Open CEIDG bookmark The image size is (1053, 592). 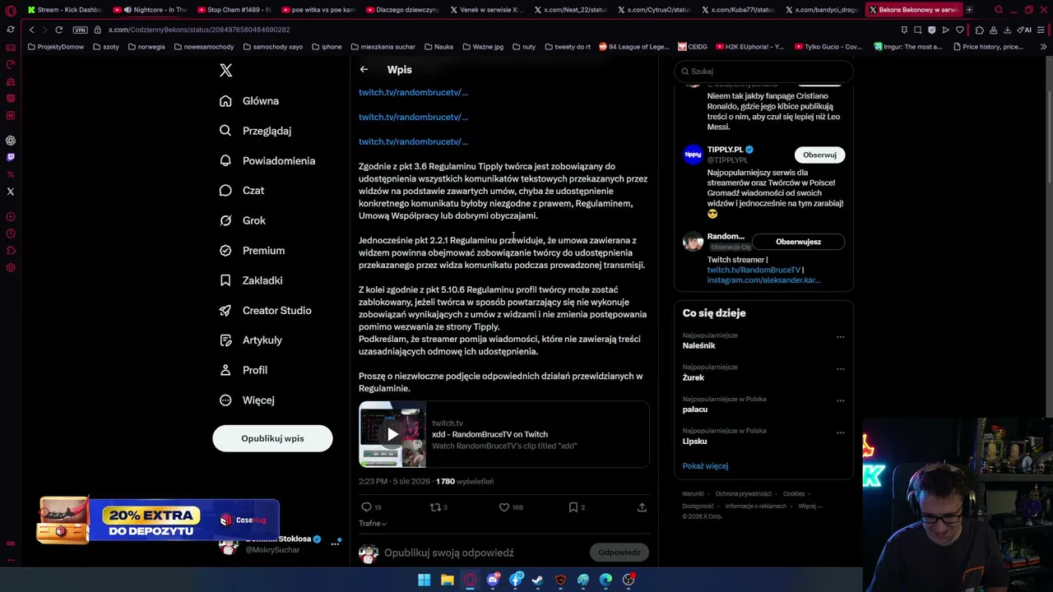click(693, 47)
